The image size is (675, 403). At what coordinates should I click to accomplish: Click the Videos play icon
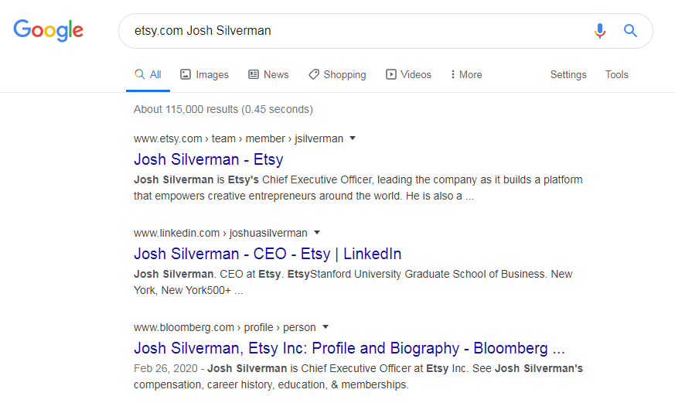click(x=391, y=74)
